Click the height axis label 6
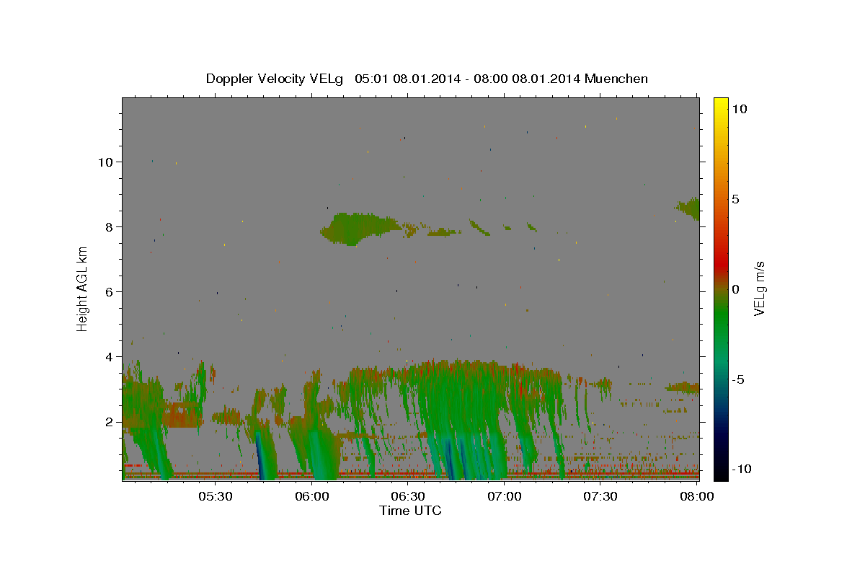The height and width of the screenshot is (577, 865). point(109,292)
